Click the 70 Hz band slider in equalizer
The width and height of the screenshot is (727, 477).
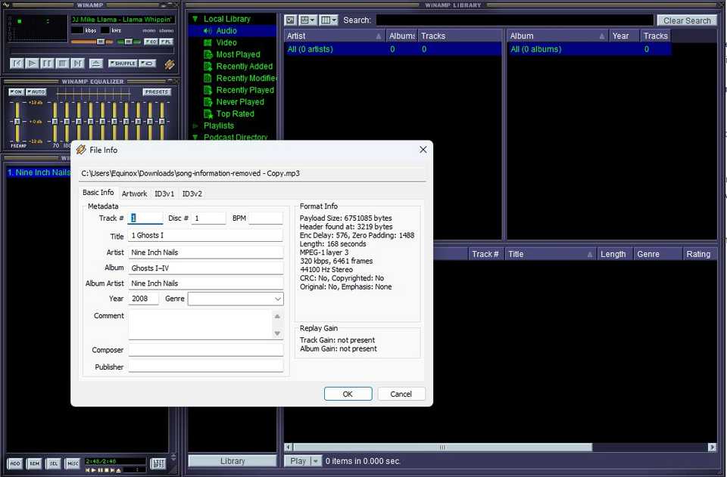[55, 121]
